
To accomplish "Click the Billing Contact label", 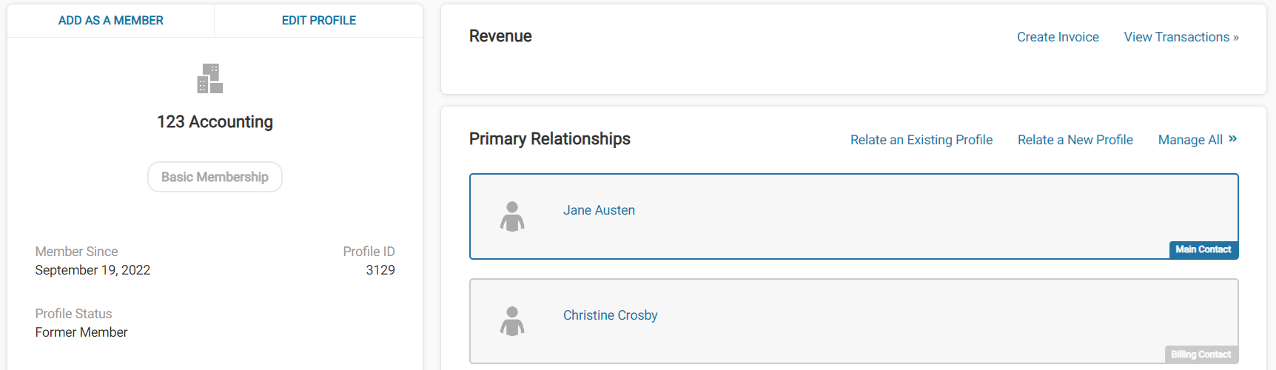I will 1201,354.
